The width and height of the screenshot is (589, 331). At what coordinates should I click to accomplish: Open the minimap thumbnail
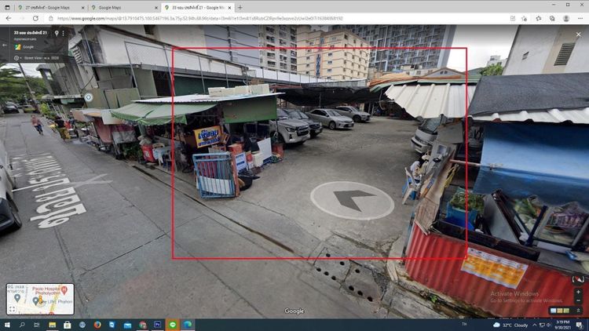pyautogui.click(x=40, y=299)
